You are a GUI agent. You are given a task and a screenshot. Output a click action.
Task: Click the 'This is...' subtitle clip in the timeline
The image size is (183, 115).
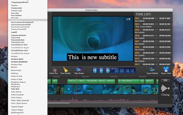(73, 81)
